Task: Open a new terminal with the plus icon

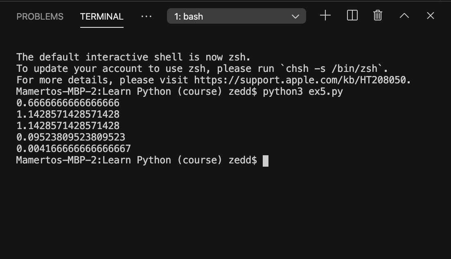Action: pyautogui.click(x=325, y=16)
